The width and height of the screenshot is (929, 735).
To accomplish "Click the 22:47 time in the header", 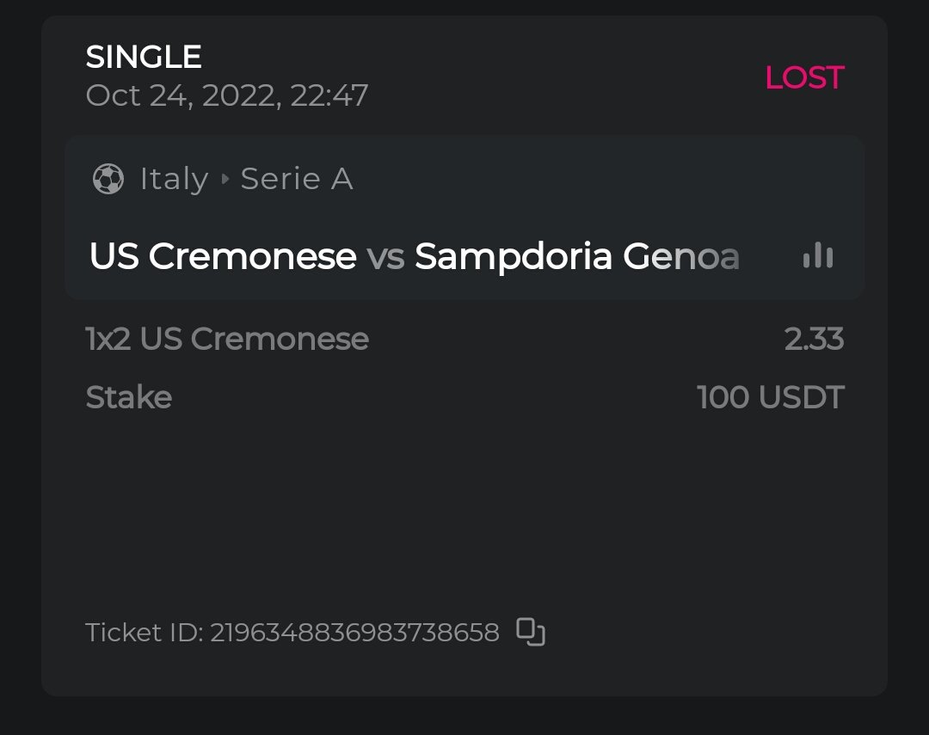I will click(329, 95).
